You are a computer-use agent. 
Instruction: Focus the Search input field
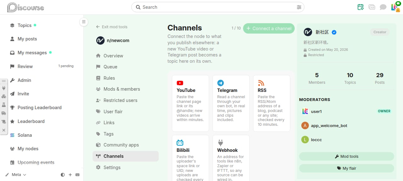pos(218,7)
